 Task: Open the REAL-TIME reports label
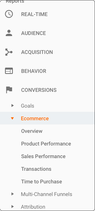coord(34,14)
